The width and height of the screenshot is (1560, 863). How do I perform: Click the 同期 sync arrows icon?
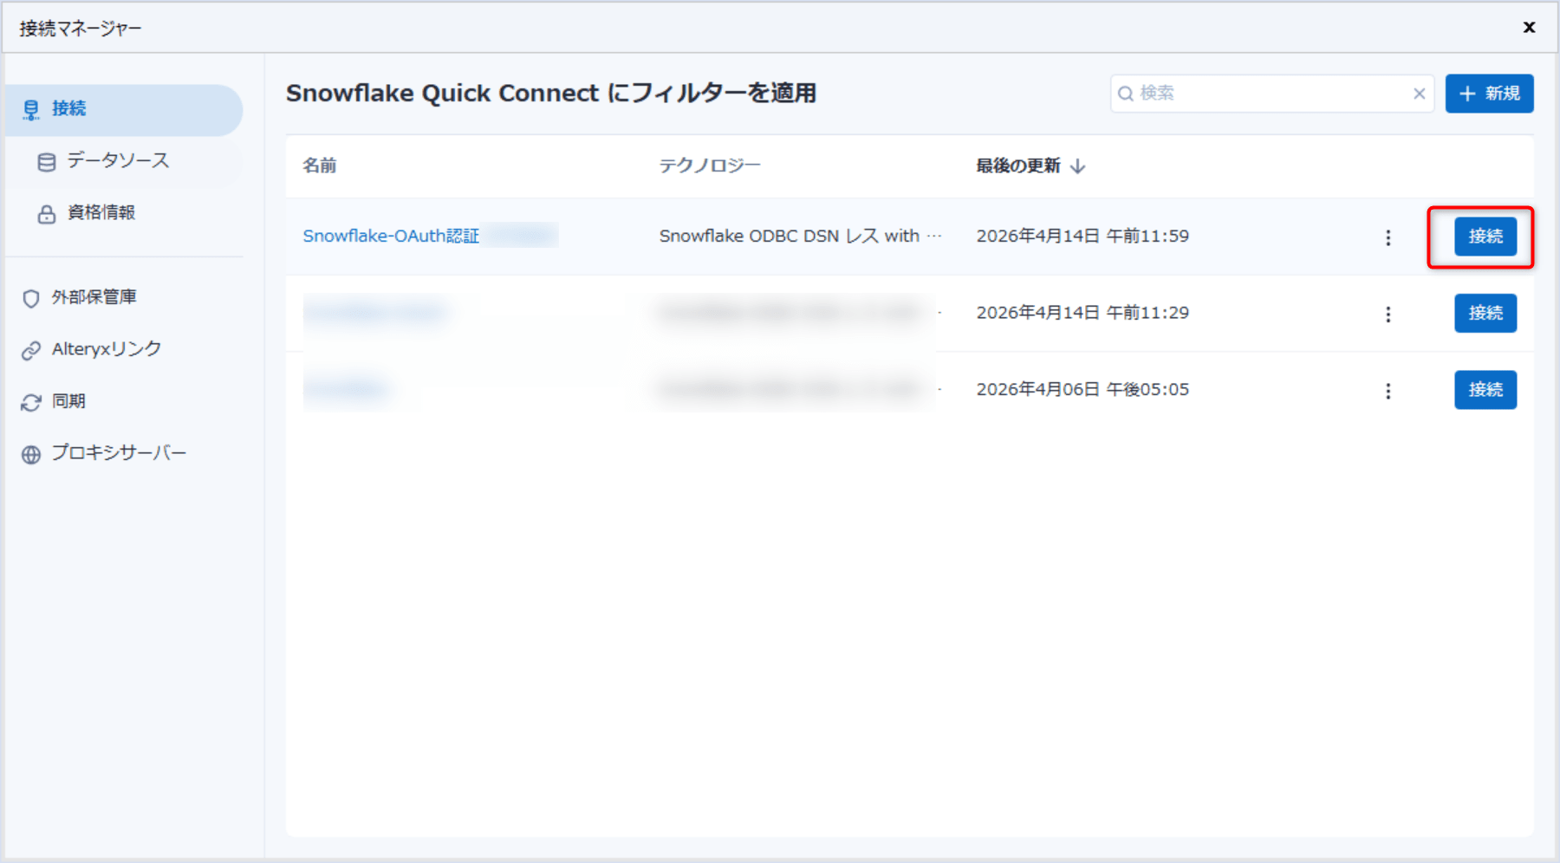[31, 400]
